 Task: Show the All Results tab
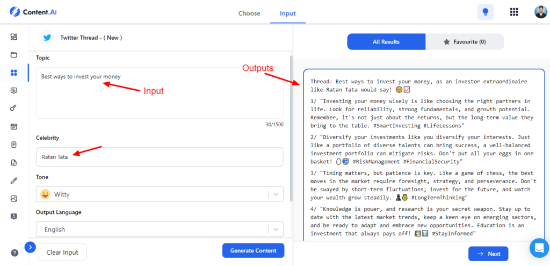(x=386, y=42)
